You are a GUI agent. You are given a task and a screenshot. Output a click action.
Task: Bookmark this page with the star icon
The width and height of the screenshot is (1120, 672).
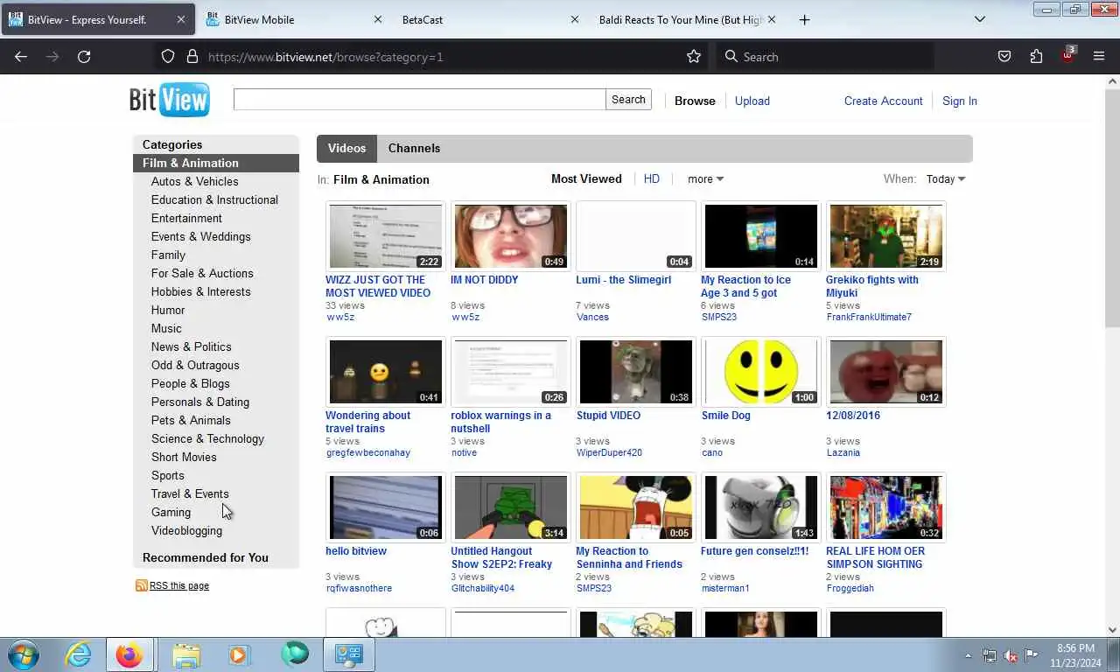694,56
